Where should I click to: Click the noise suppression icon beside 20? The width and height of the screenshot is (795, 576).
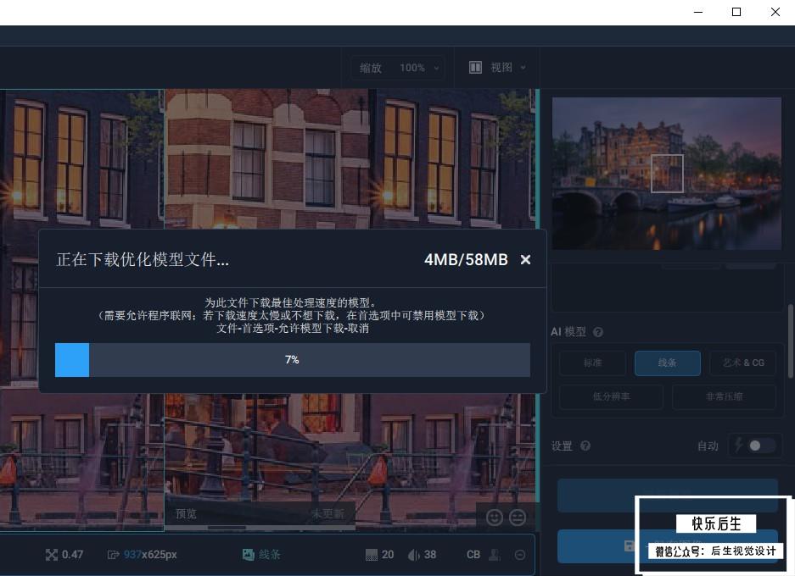pos(372,555)
